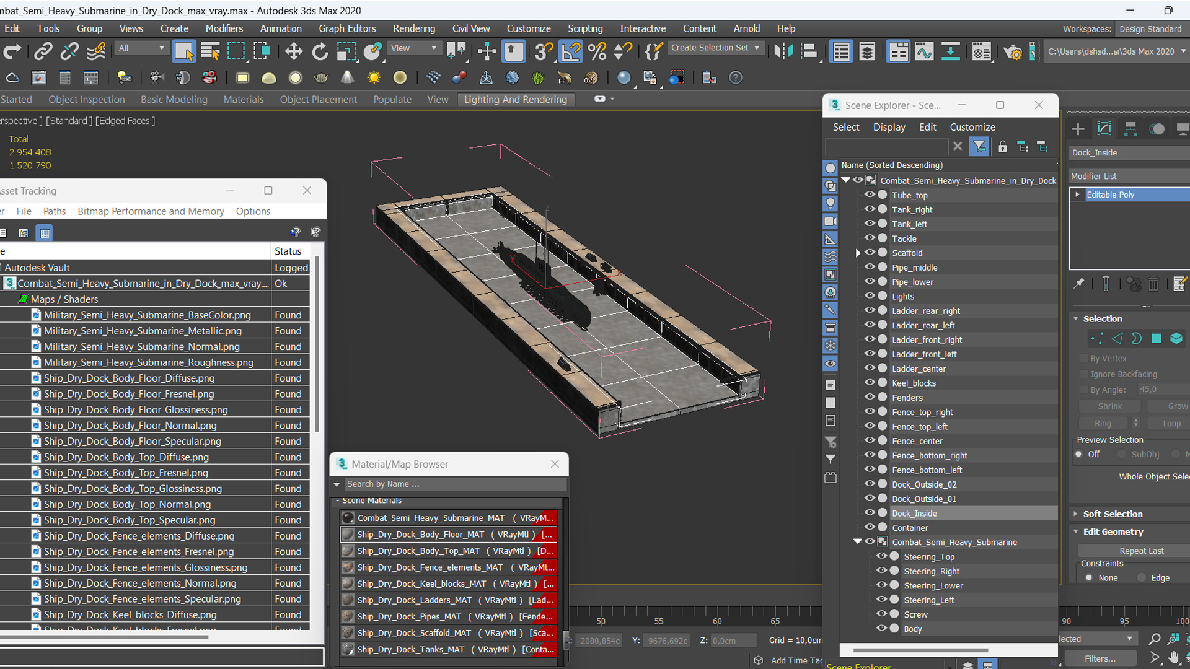Expand the Soft Selection rollout

point(1113,514)
